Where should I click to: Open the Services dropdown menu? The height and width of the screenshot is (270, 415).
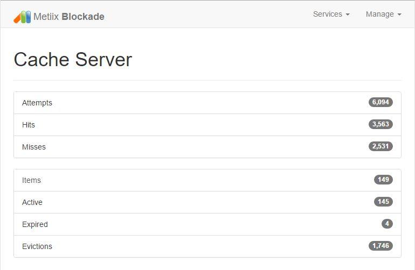point(331,15)
